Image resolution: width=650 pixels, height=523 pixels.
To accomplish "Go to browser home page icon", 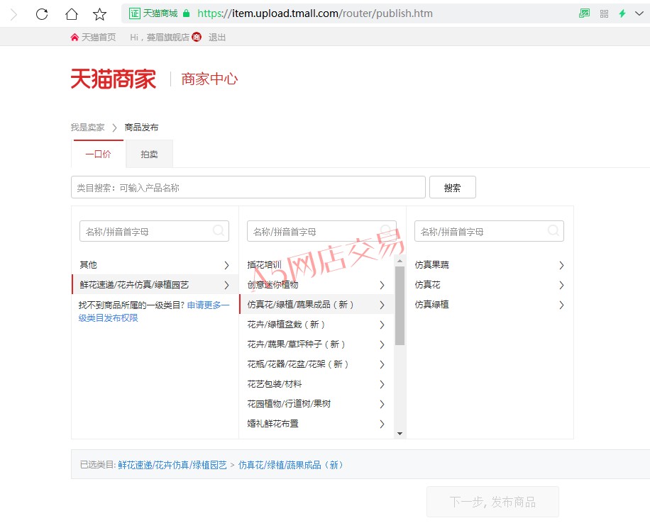I will pyautogui.click(x=72, y=14).
